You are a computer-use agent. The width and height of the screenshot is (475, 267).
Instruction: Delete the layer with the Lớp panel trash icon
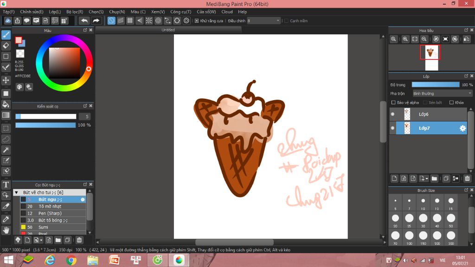467,178
